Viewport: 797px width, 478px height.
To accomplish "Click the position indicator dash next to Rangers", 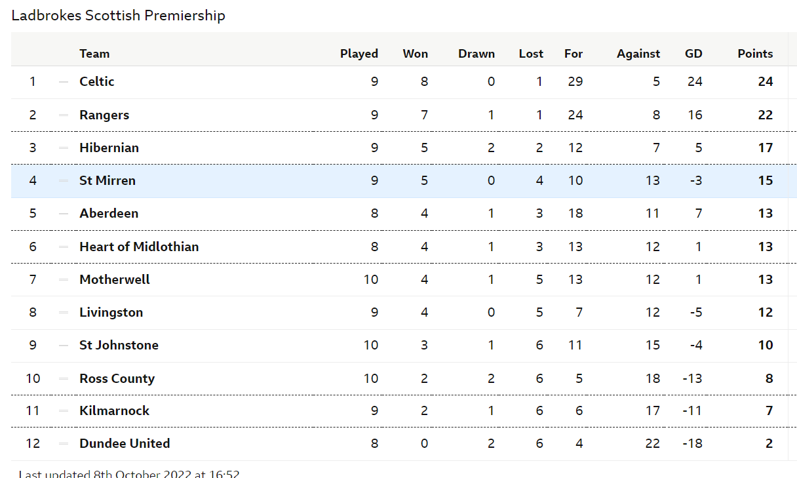I will click(64, 115).
